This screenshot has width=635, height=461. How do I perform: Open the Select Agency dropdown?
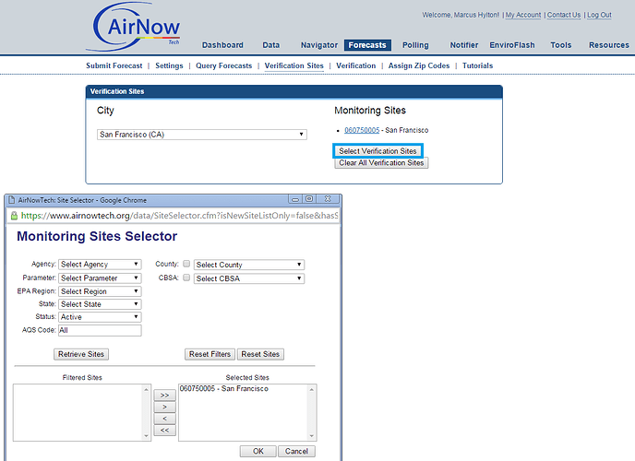(x=100, y=265)
